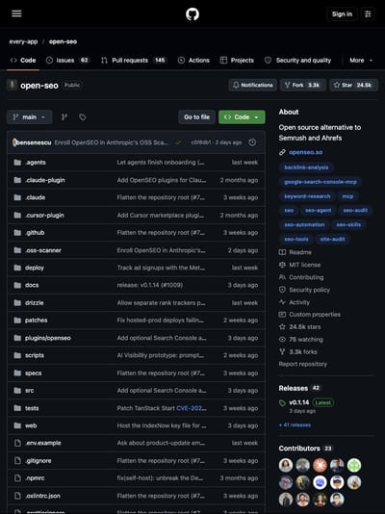Show the + 41 releases link
This screenshot has width=385, height=514.
pyautogui.click(x=295, y=424)
